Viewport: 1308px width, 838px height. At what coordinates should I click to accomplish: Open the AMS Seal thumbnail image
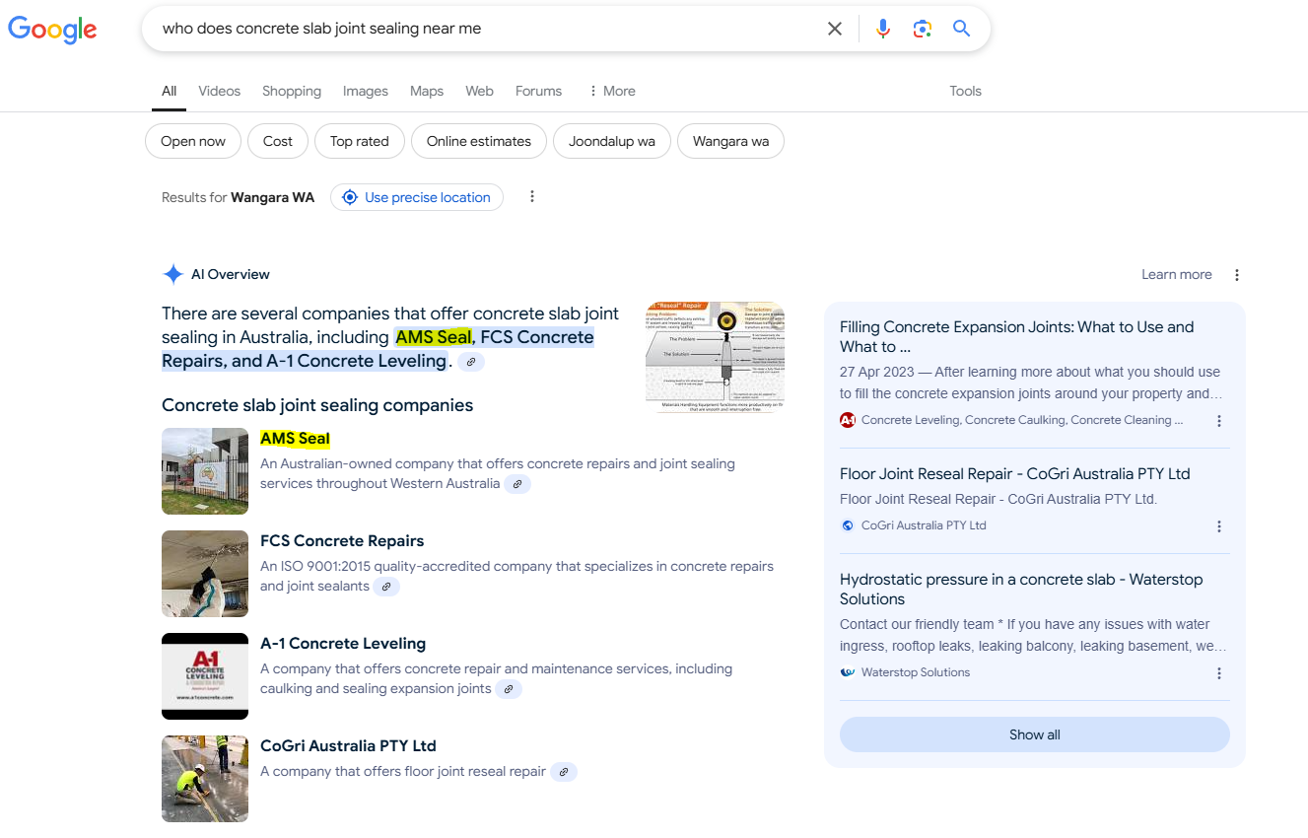205,471
